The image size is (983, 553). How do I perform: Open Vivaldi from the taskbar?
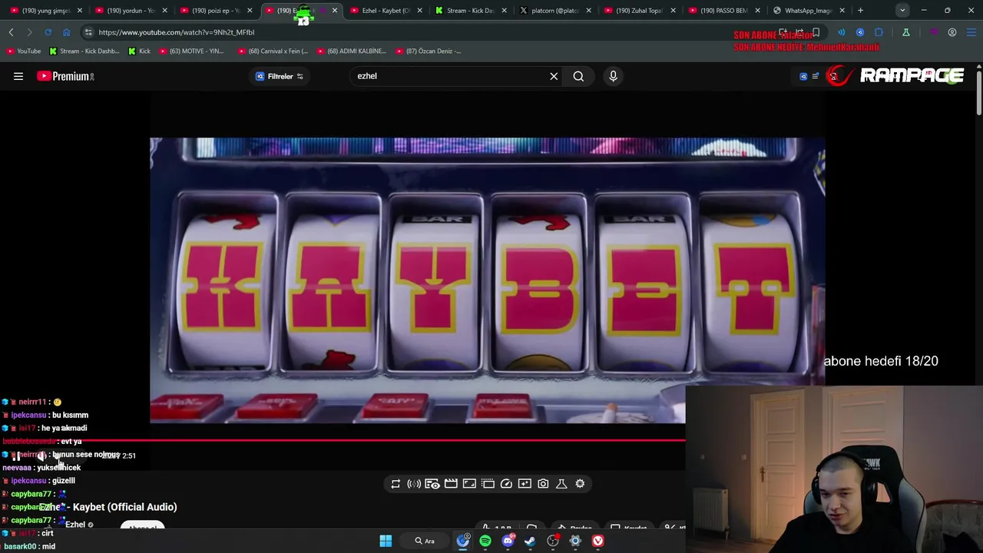[597, 541]
